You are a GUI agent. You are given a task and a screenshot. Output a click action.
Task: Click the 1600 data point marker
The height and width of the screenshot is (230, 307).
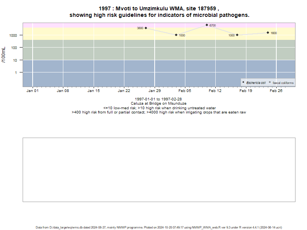268,33
